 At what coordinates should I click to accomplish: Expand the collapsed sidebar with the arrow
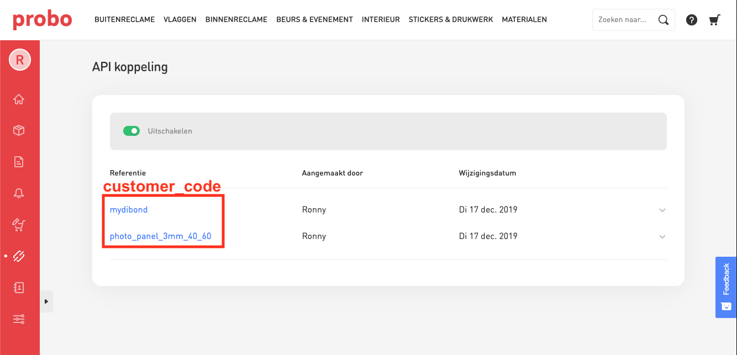point(46,301)
